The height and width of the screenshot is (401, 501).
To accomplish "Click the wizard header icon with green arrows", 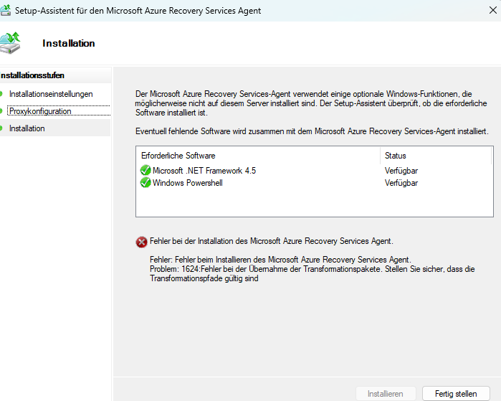I will coord(11,42).
